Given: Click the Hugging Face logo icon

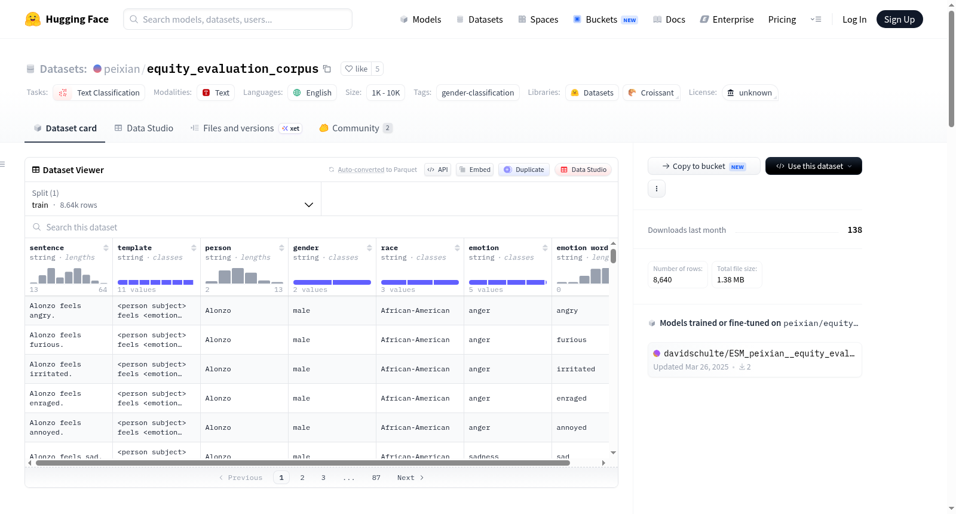Looking at the screenshot, I should click(33, 19).
